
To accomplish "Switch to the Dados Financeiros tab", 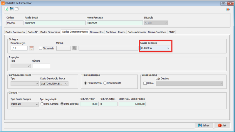I will [x=50, y=32].
